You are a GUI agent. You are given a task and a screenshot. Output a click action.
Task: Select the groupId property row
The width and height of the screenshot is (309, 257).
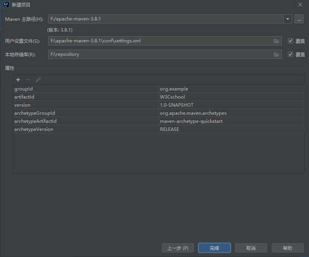pos(86,89)
